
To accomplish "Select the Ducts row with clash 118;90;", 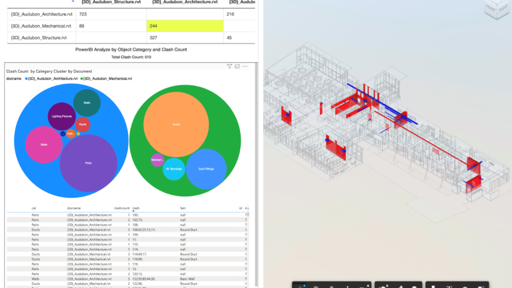I will (x=127, y=259).
